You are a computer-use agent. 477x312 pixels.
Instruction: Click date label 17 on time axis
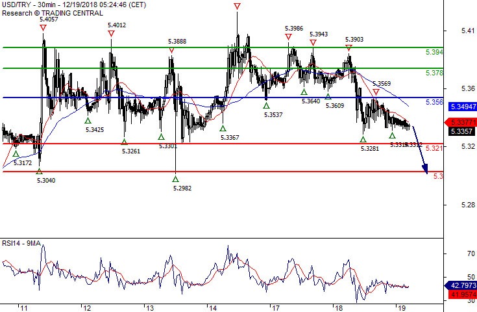pos(276,308)
